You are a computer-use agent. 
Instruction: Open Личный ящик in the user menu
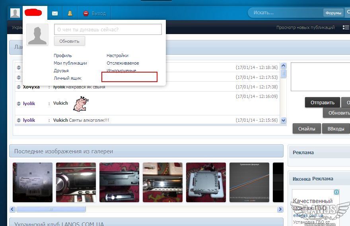68,78
